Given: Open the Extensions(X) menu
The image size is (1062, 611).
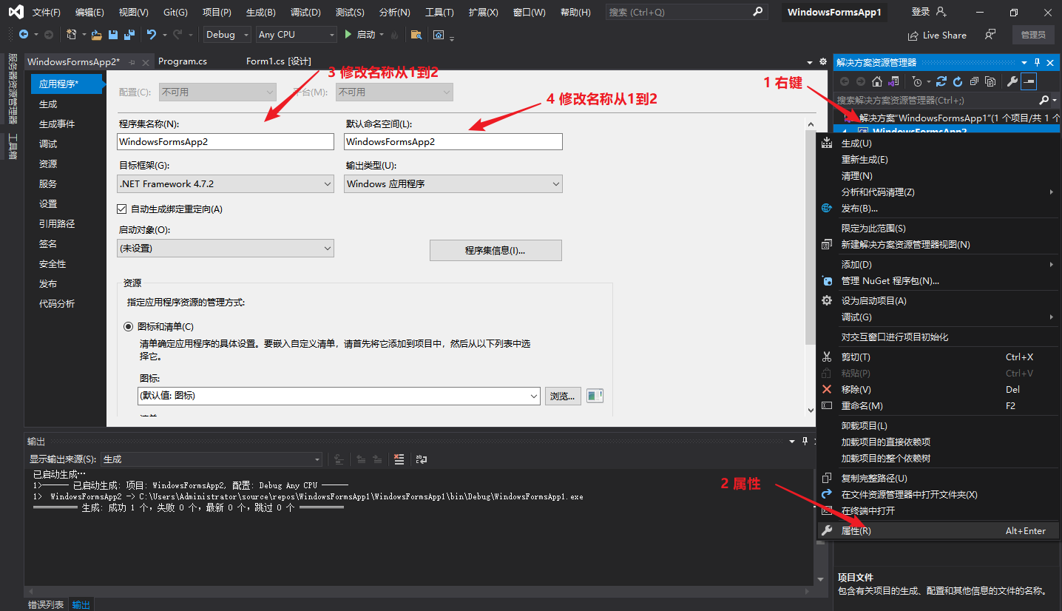Looking at the screenshot, I should [483, 13].
